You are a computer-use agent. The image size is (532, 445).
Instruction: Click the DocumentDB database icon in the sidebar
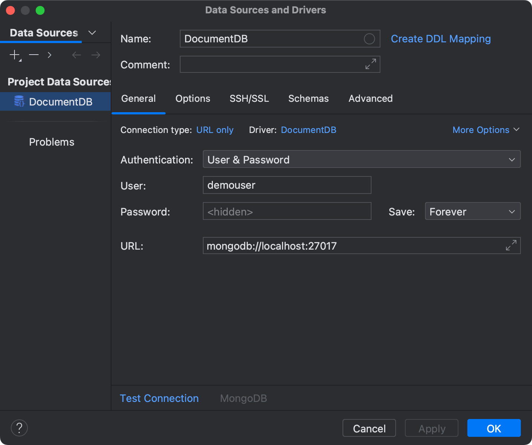point(19,101)
